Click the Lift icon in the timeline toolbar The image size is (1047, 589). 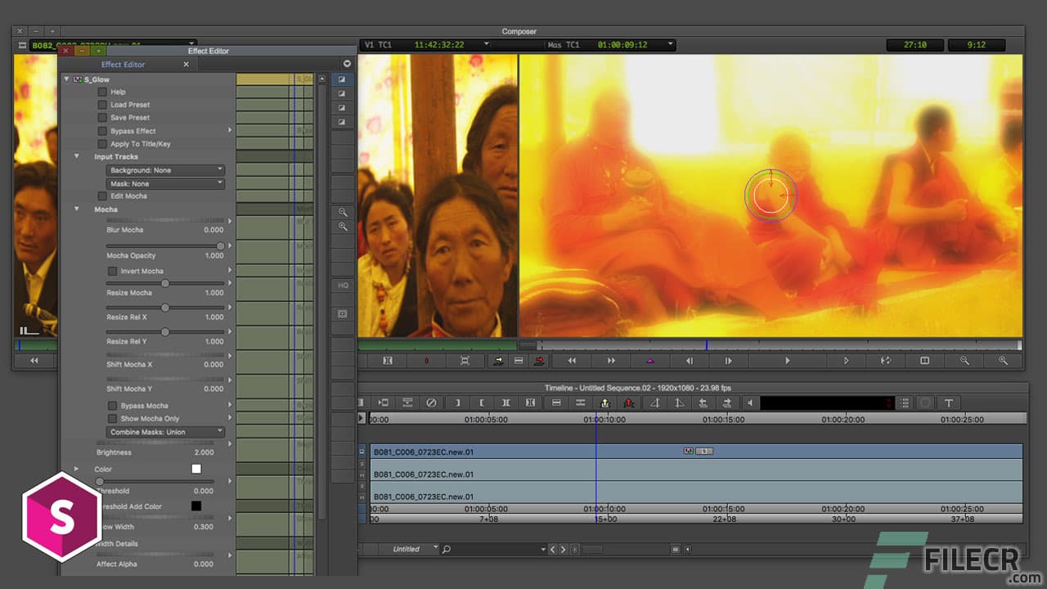[x=605, y=402]
